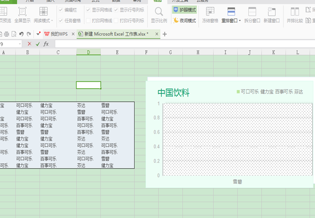
Task: Toggle the 编辑栏 formula bar checkbox
Action: click(61, 10)
